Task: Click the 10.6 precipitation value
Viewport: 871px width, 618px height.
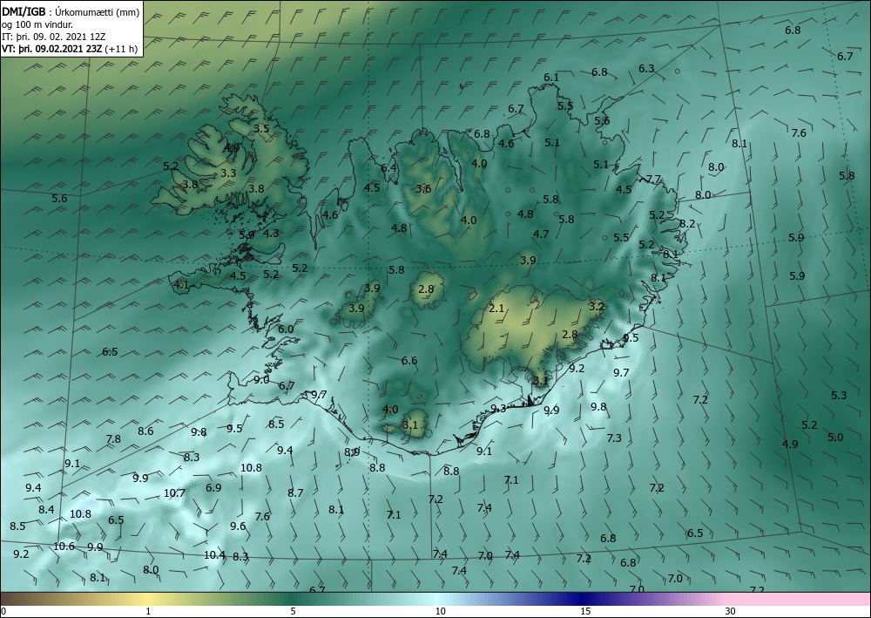Action: pyautogui.click(x=64, y=547)
